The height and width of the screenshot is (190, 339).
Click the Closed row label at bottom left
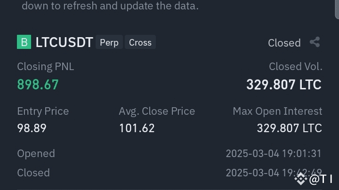[x=33, y=173]
